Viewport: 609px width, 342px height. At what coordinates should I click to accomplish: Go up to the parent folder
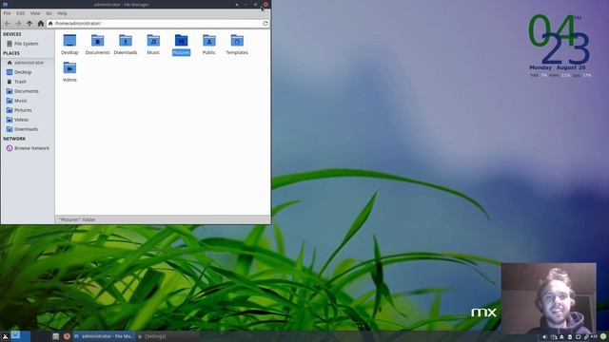pyautogui.click(x=29, y=24)
